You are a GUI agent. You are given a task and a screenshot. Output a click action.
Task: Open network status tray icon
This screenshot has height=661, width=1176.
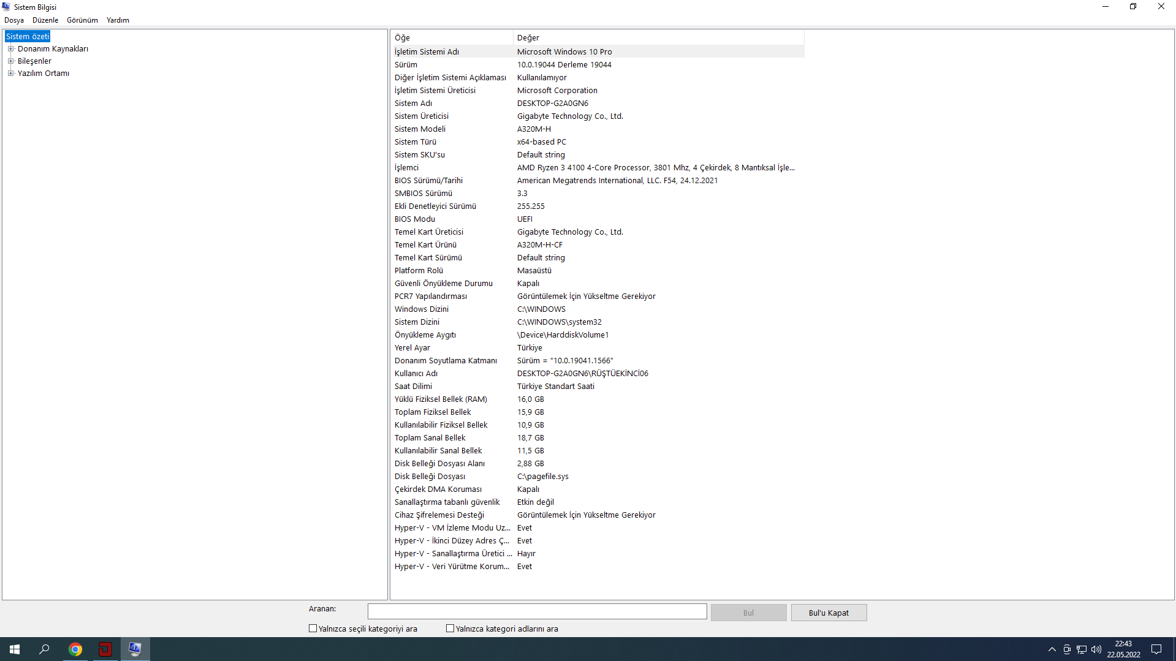tap(1082, 649)
